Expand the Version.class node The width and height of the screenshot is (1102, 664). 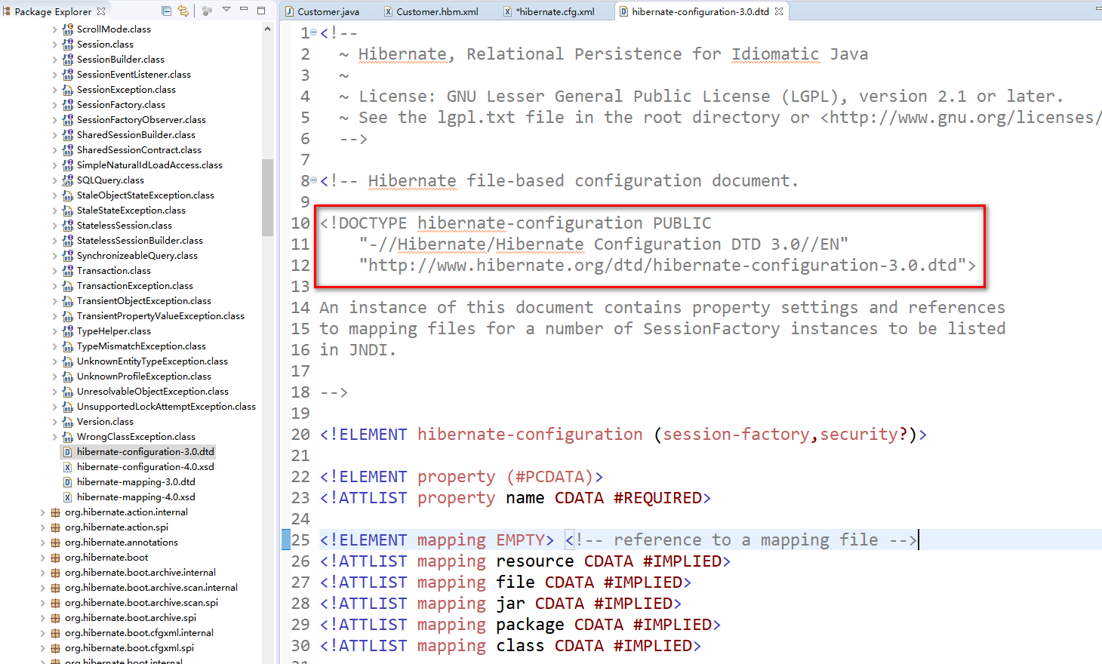pos(54,422)
